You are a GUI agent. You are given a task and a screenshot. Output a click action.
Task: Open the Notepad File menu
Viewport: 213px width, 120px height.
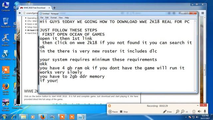(x=42, y=18)
